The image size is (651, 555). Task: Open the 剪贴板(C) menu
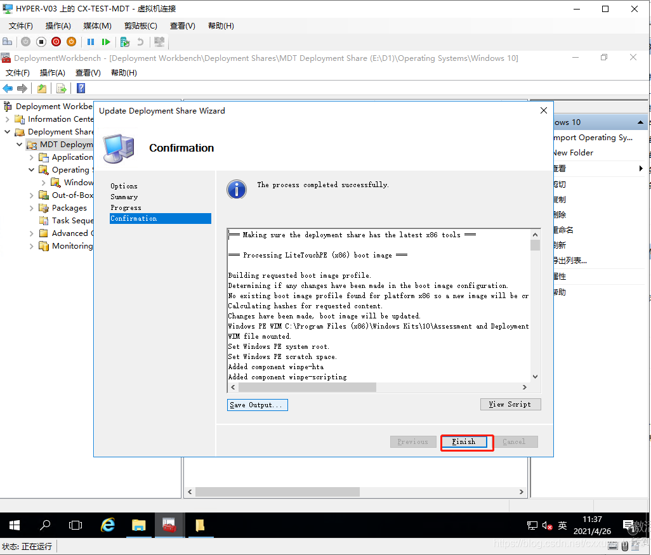141,26
